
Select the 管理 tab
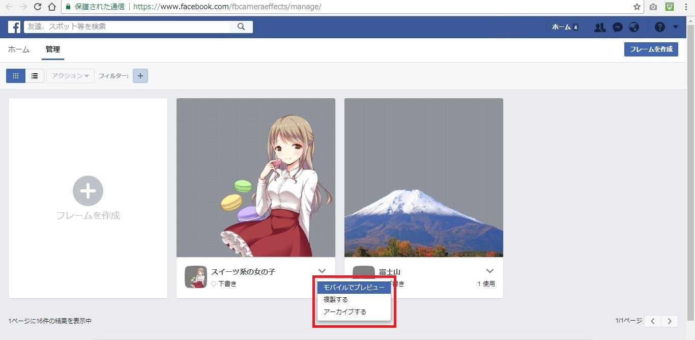(53, 50)
